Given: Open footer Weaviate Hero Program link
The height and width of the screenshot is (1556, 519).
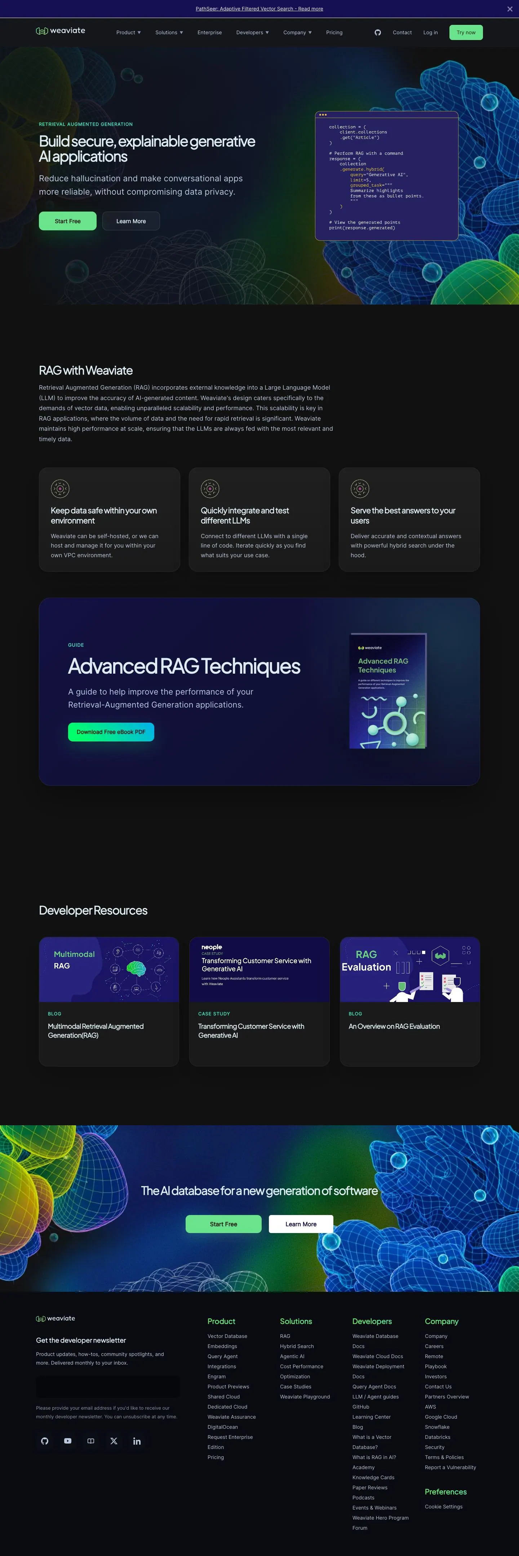Looking at the screenshot, I should (x=381, y=1517).
